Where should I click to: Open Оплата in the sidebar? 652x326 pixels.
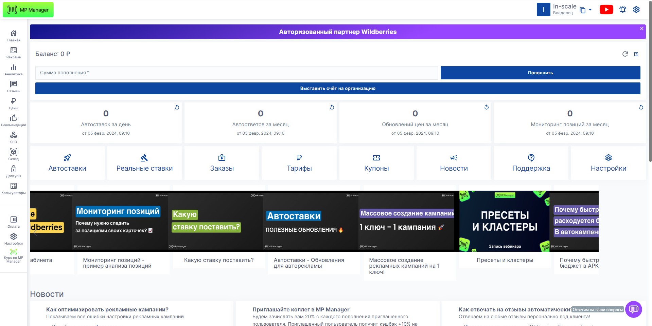(x=14, y=222)
